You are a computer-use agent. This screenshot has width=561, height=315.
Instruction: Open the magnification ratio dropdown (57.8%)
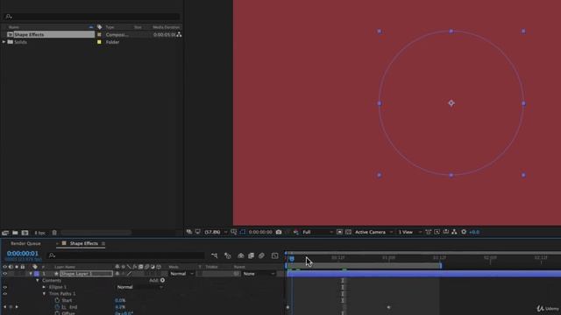click(216, 232)
